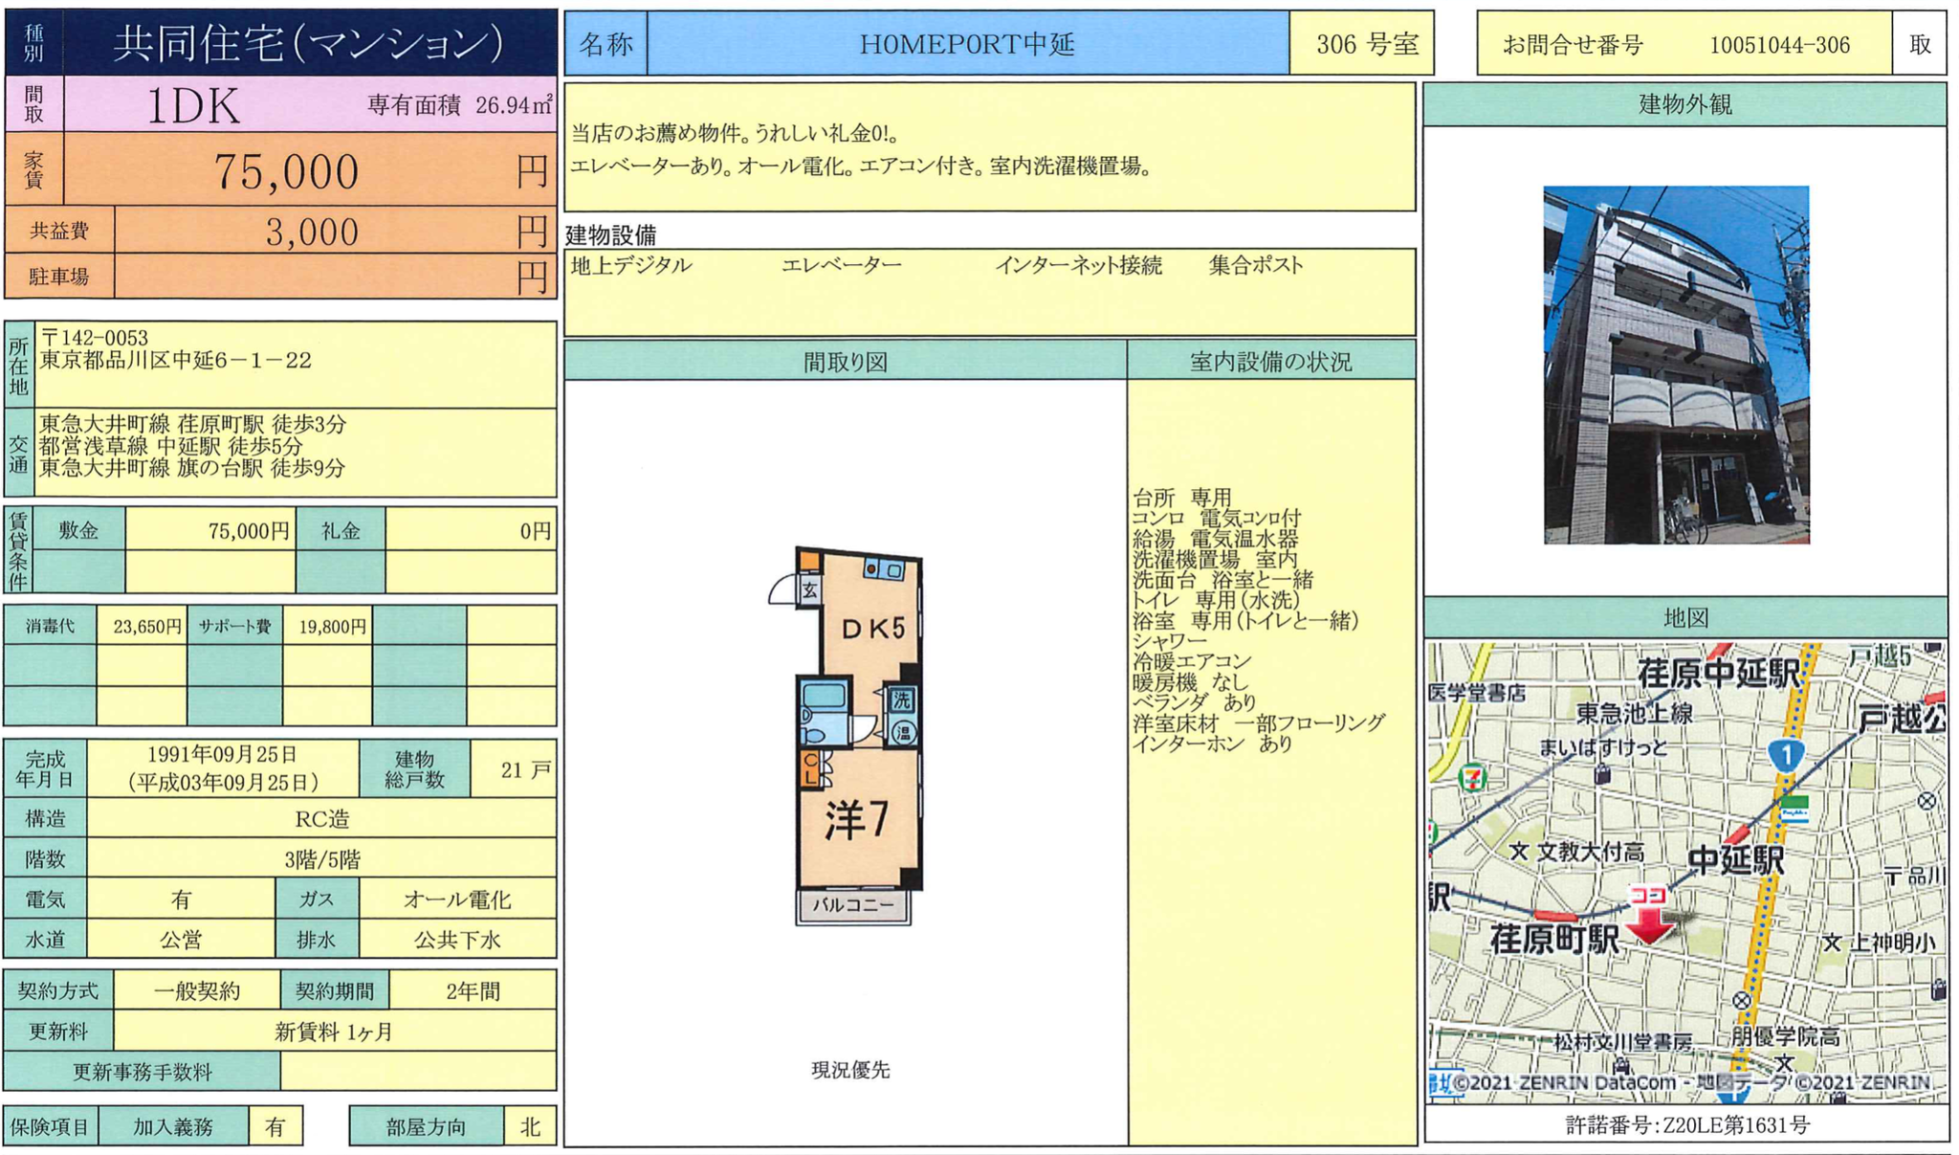Click the 加入義務 insurance cell

[173, 1127]
